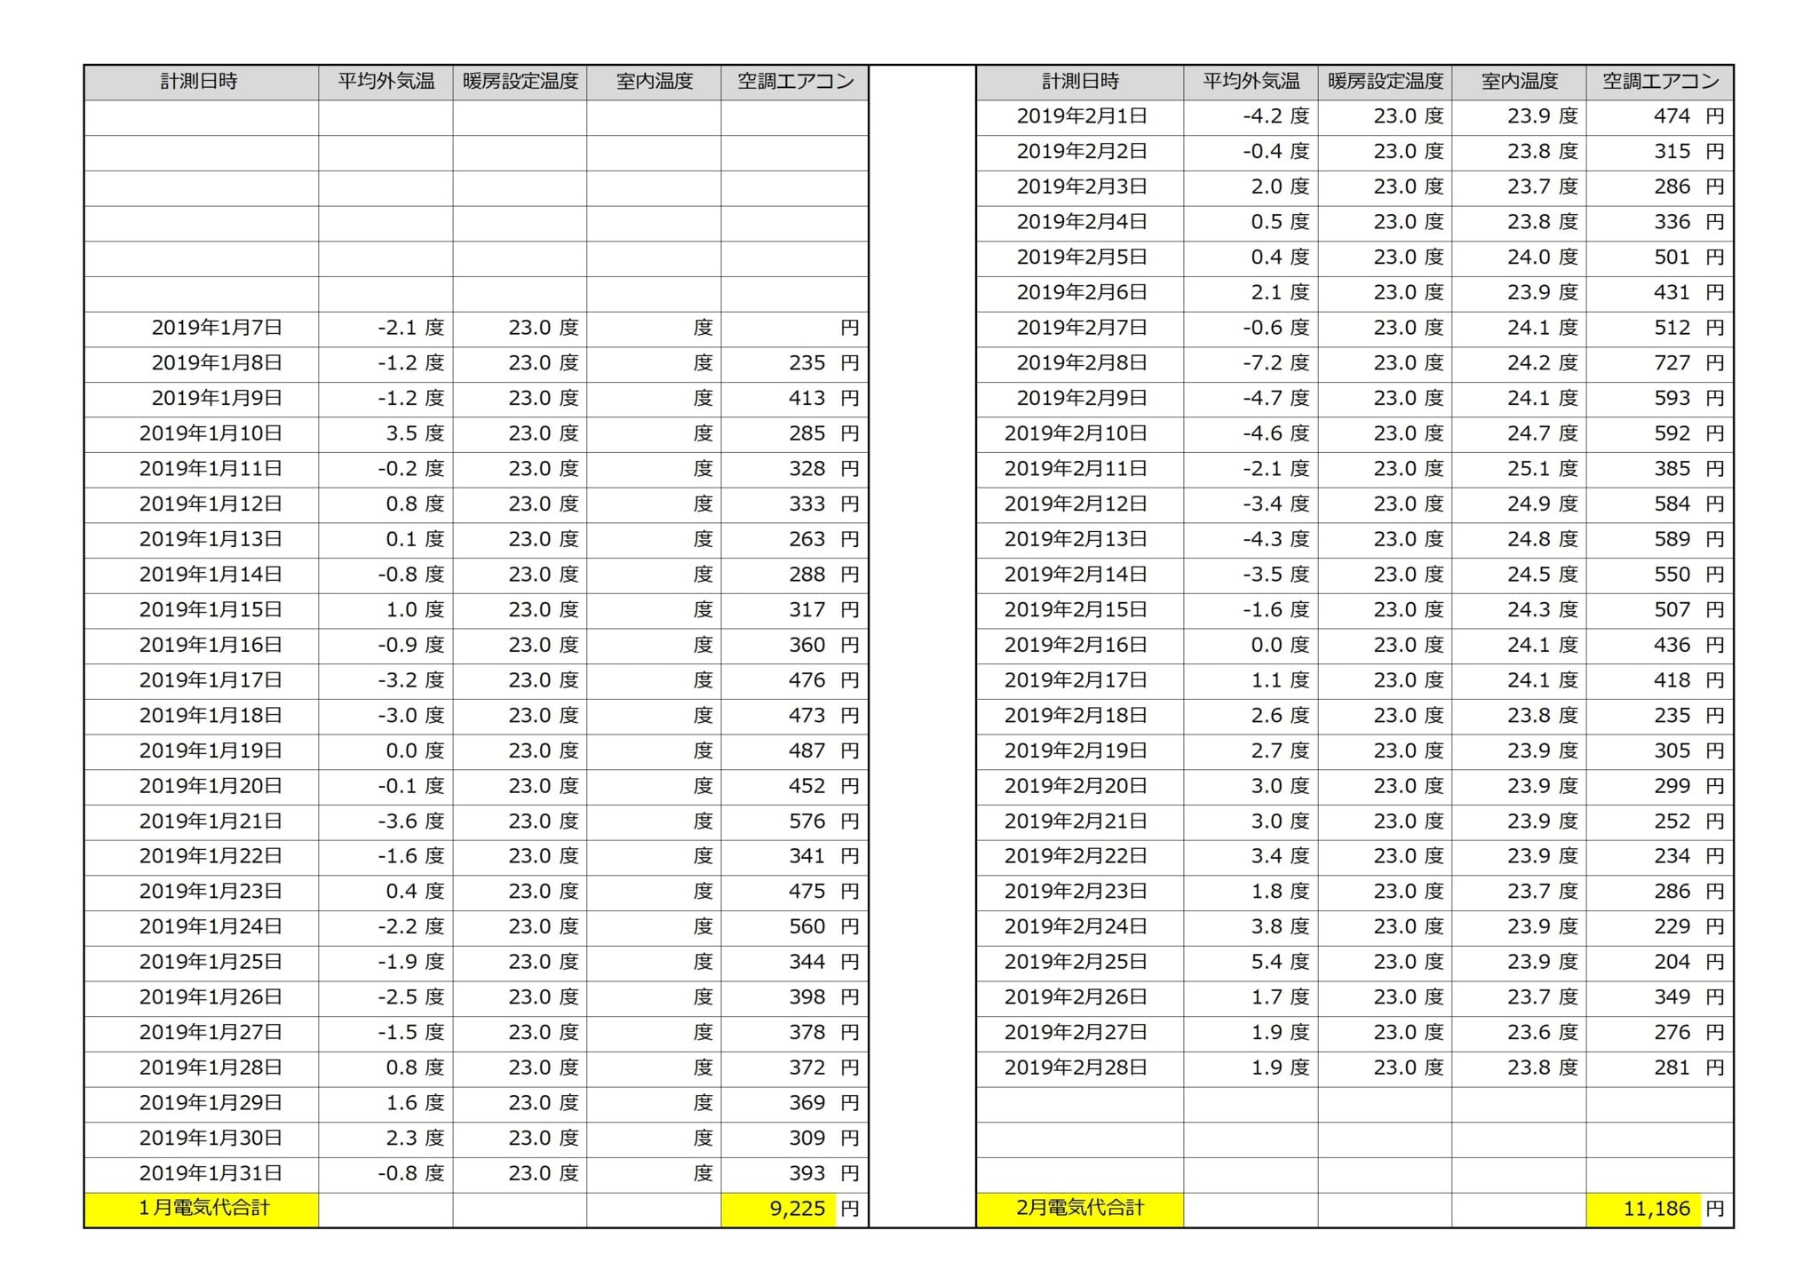Viewport: 1819px width, 1286px height.
Task: Click right table 平均外気温 column header
Action: (x=1251, y=82)
